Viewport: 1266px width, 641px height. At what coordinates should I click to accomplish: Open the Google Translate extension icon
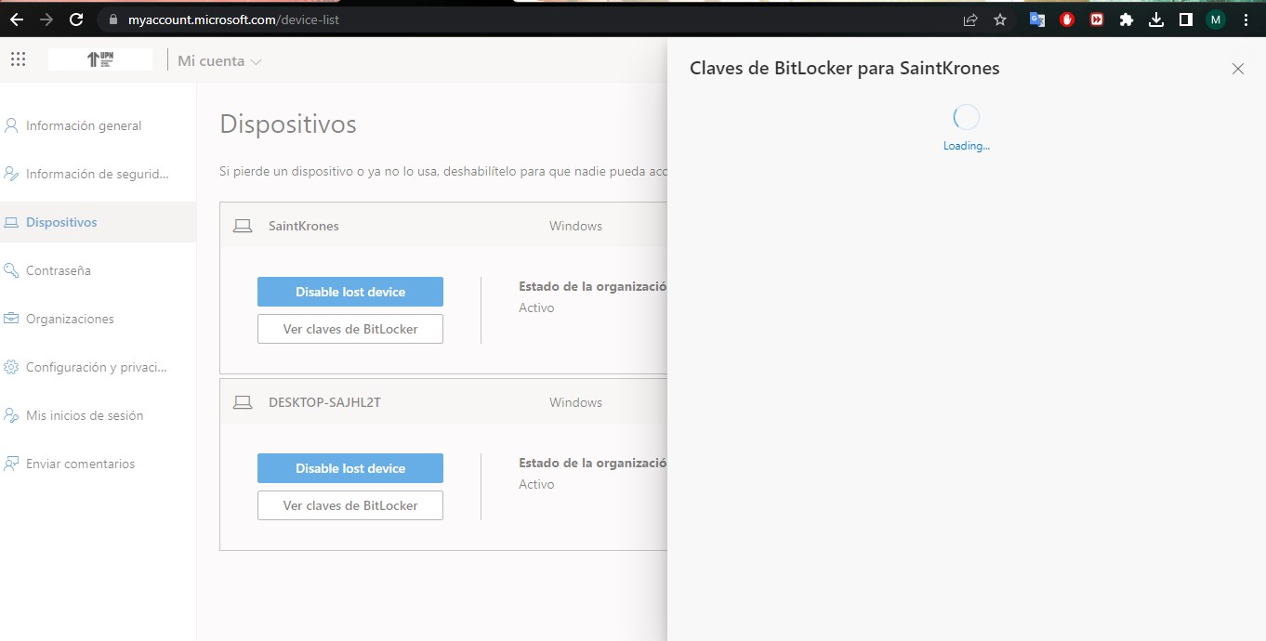(x=1037, y=19)
